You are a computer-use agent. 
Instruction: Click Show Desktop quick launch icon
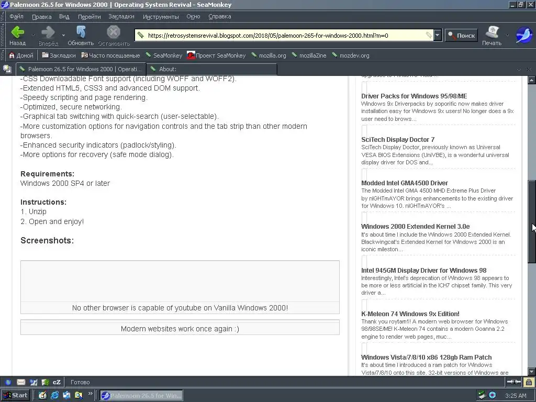[x=42, y=395]
